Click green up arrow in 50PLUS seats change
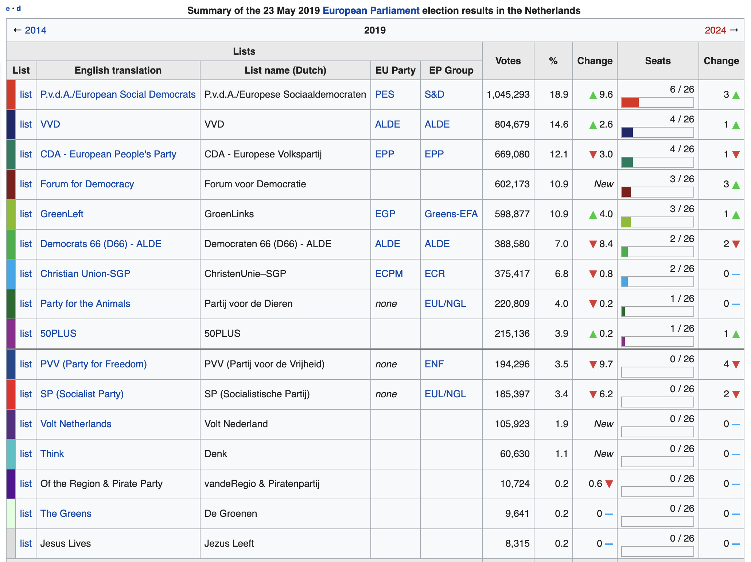Screen dimensions: 751x562 [x=736, y=334]
